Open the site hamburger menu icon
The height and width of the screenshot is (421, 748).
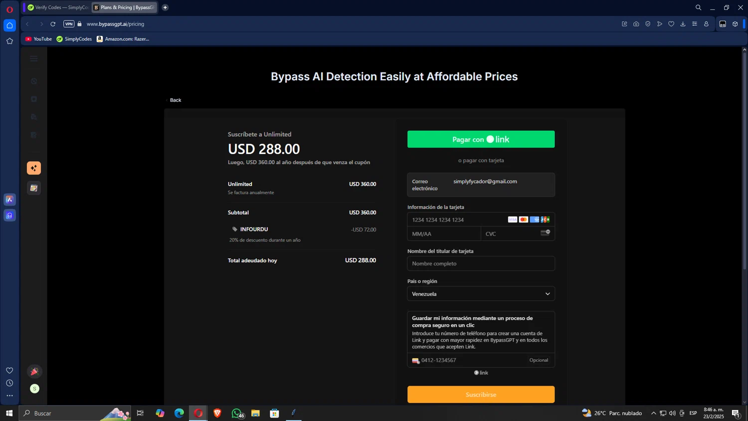(34, 59)
